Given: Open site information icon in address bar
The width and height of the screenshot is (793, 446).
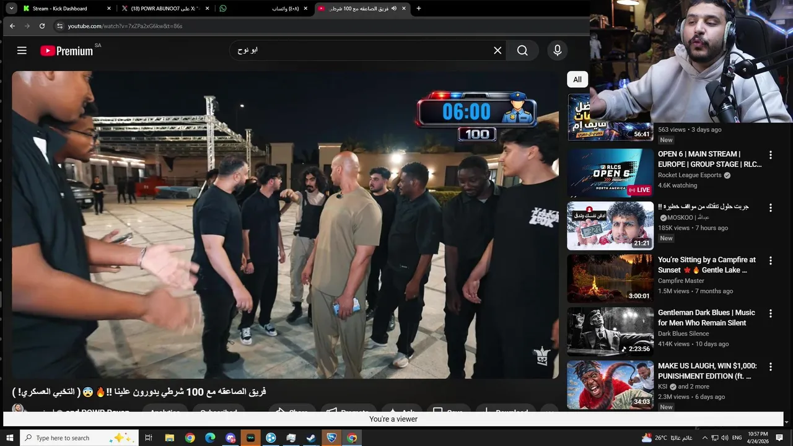Looking at the screenshot, I should pyautogui.click(x=59, y=26).
